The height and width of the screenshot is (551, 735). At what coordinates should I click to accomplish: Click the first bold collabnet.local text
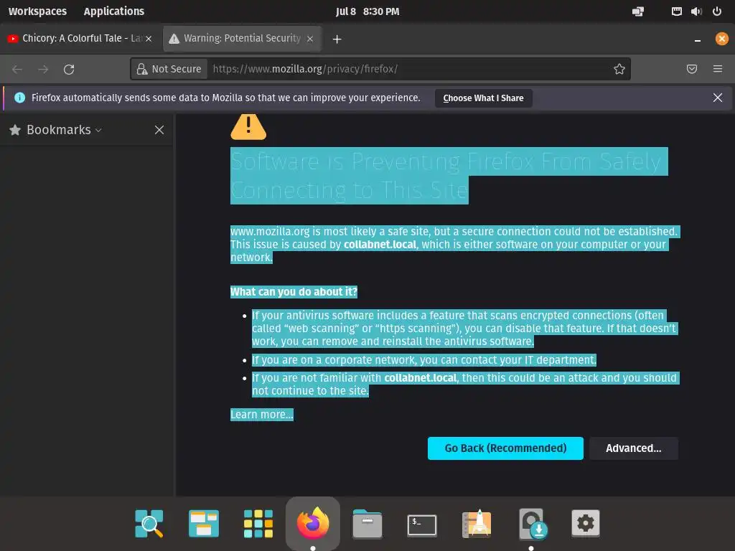tap(380, 245)
